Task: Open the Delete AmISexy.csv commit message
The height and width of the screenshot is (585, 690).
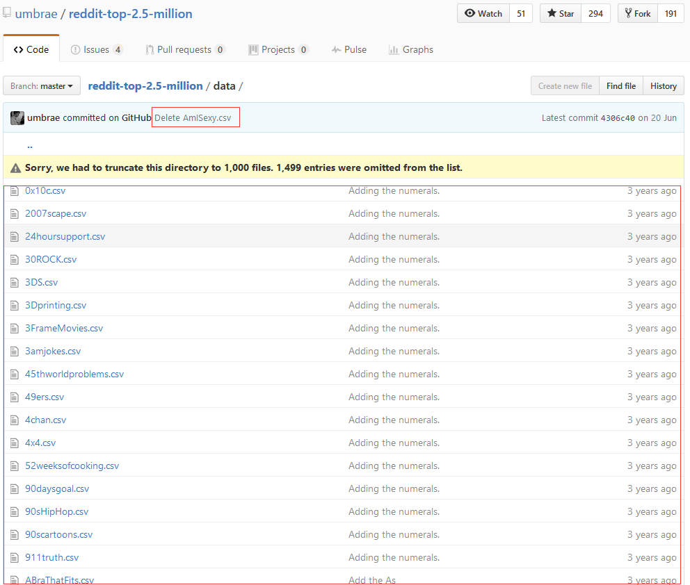Action: (193, 118)
